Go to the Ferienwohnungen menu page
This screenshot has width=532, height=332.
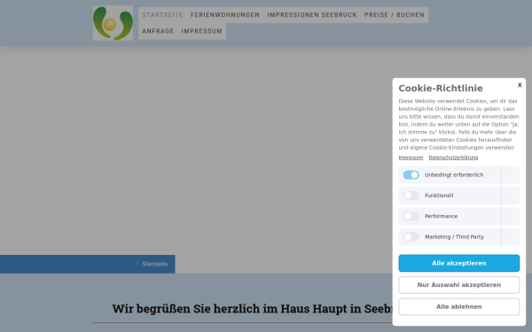pos(225,15)
